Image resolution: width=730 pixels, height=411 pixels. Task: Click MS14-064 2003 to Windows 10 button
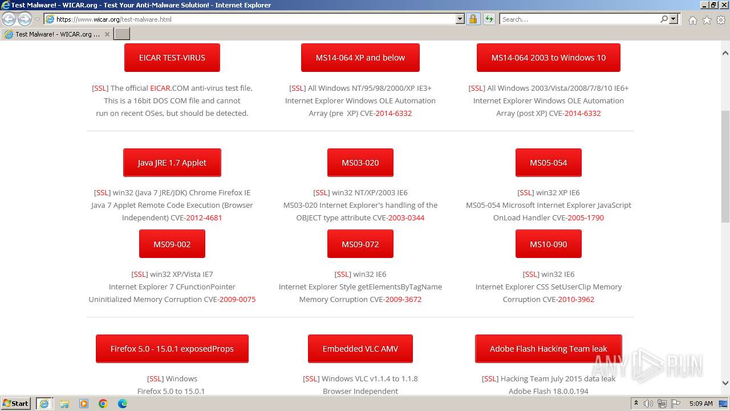point(549,58)
